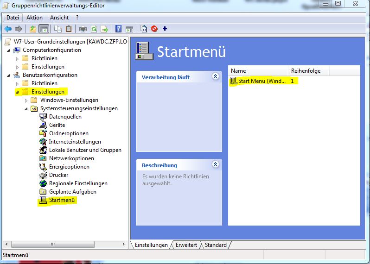Collapse the Beschreibung panel chevron
The width and height of the screenshot is (370, 264).
(x=215, y=164)
